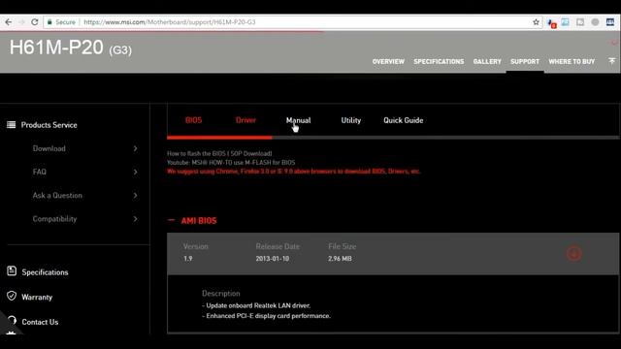Click the H61M-P20 (G3) product title
The height and width of the screenshot is (349, 621).
[71, 48]
